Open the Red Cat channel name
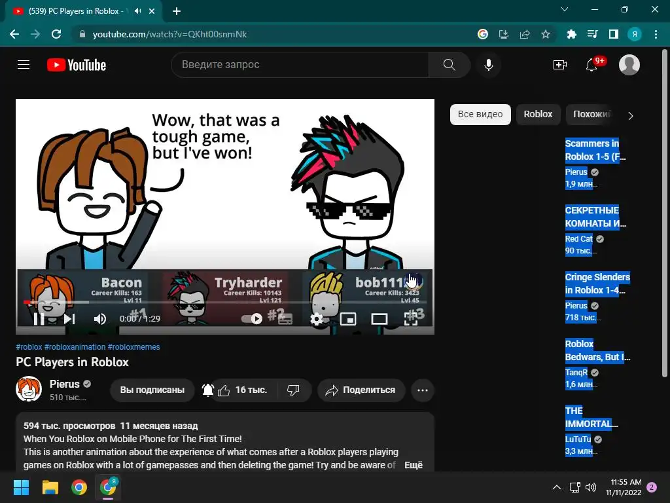 [579, 238]
